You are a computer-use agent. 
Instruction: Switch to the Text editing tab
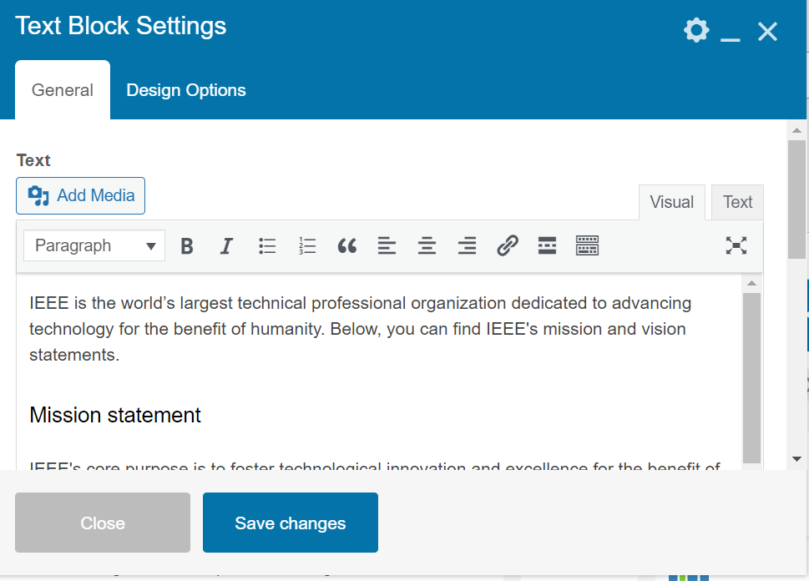coord(737,202)
